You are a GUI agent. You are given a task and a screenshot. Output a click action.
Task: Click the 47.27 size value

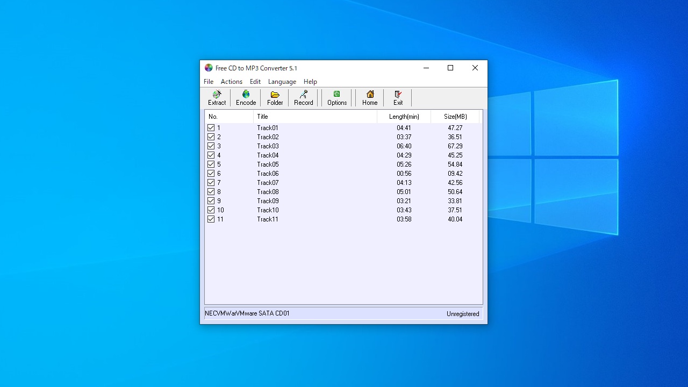pyautogui.click(x=455, y=128)
